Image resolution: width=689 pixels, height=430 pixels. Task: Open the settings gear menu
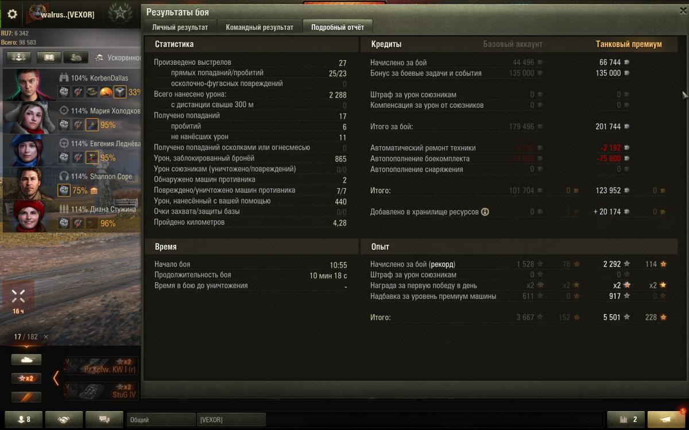pyautogui.click(x=11, y=14)
